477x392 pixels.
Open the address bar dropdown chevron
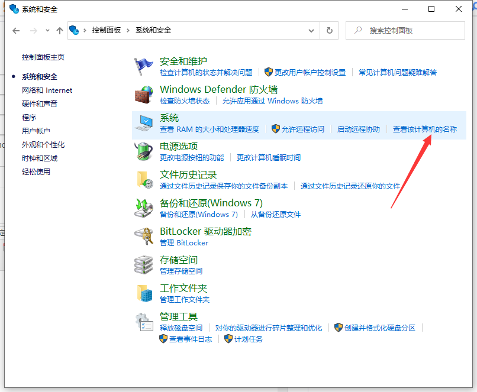[x=311, y=31]
